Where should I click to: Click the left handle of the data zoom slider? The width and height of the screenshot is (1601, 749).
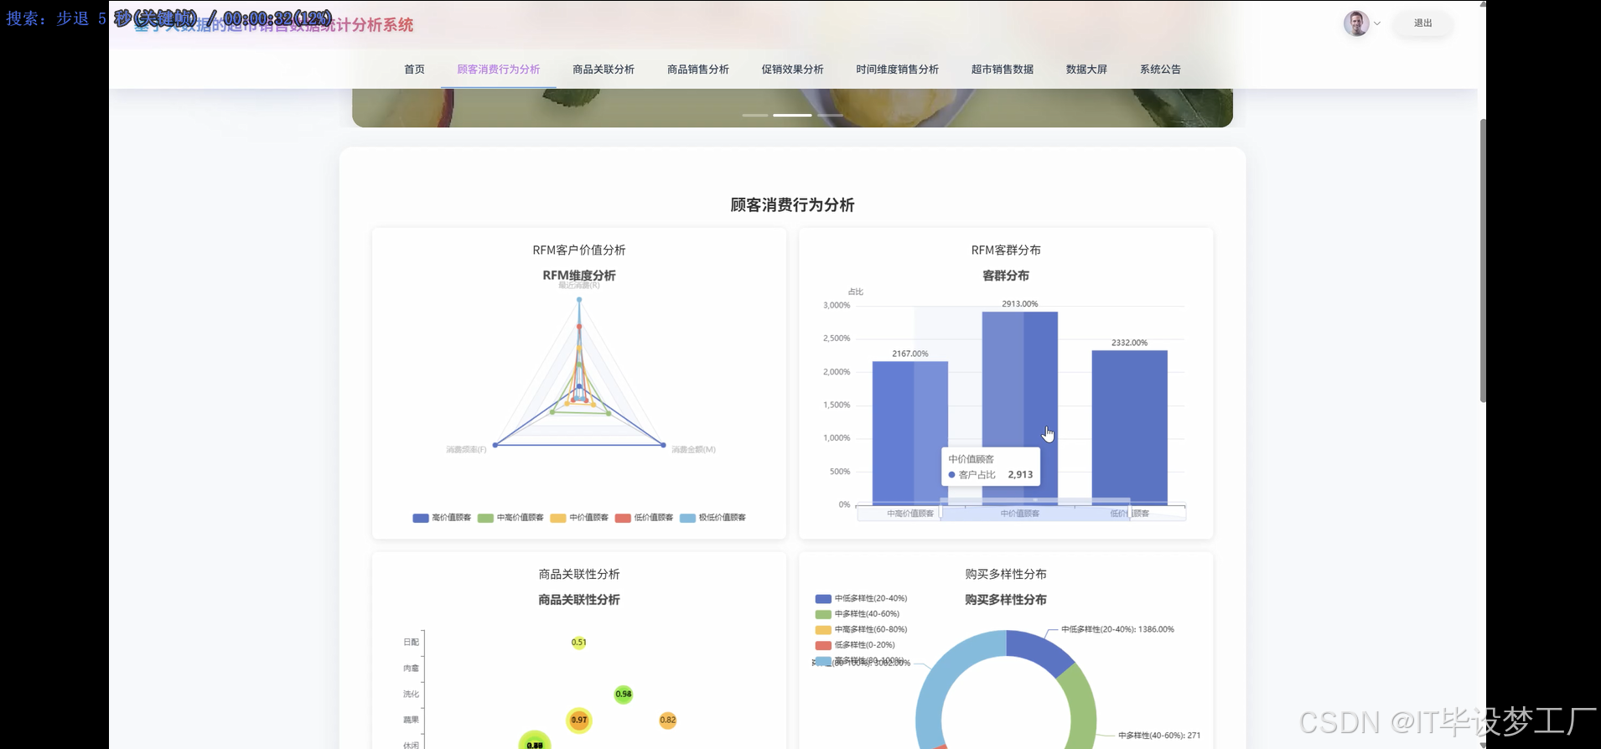coord(940,513)
